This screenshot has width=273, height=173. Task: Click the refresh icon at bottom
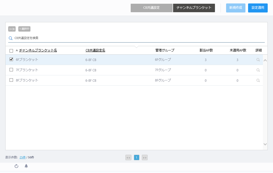16,166
